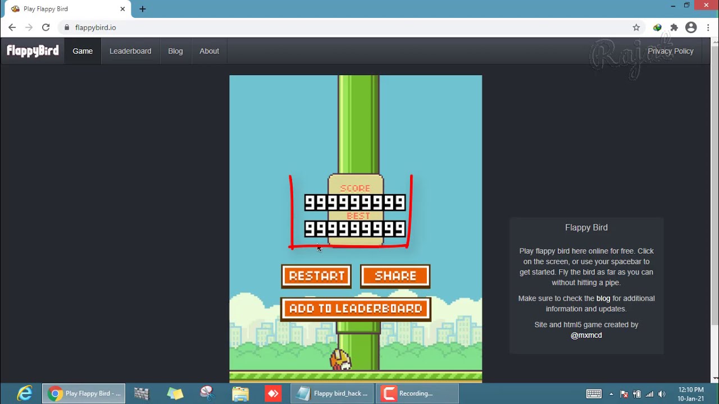Close the Play Flappy Bird tab
The height and width of the screenshot is (404, 719).
tap(122, 9)
